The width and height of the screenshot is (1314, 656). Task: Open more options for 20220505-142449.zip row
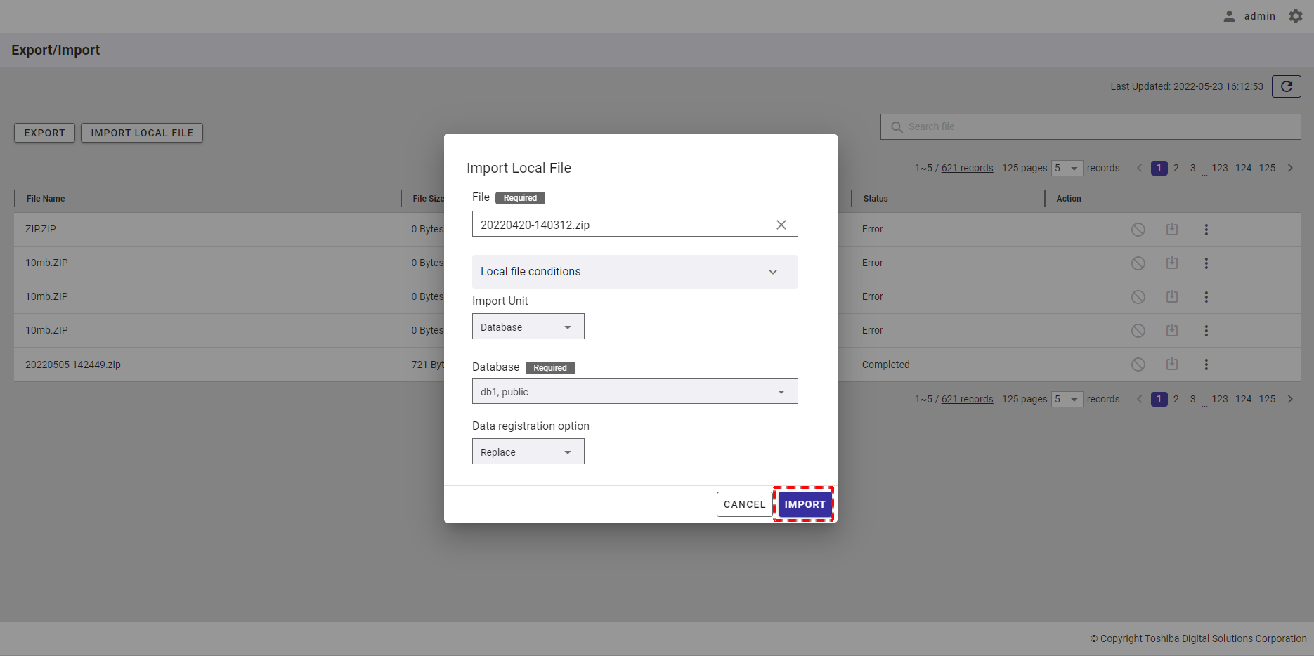(x=1206, y=365)
